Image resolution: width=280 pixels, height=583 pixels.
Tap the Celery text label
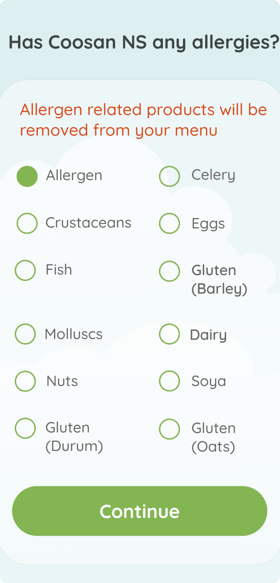click(x=213, y=175)
